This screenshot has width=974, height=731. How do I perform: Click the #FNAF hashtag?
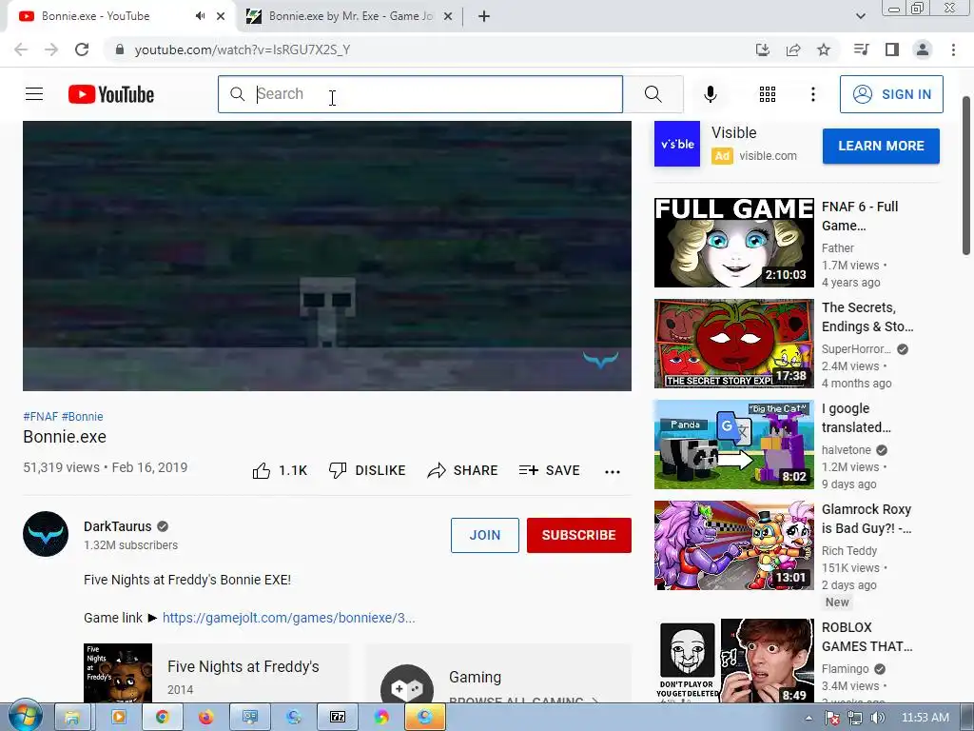(40, 417)
